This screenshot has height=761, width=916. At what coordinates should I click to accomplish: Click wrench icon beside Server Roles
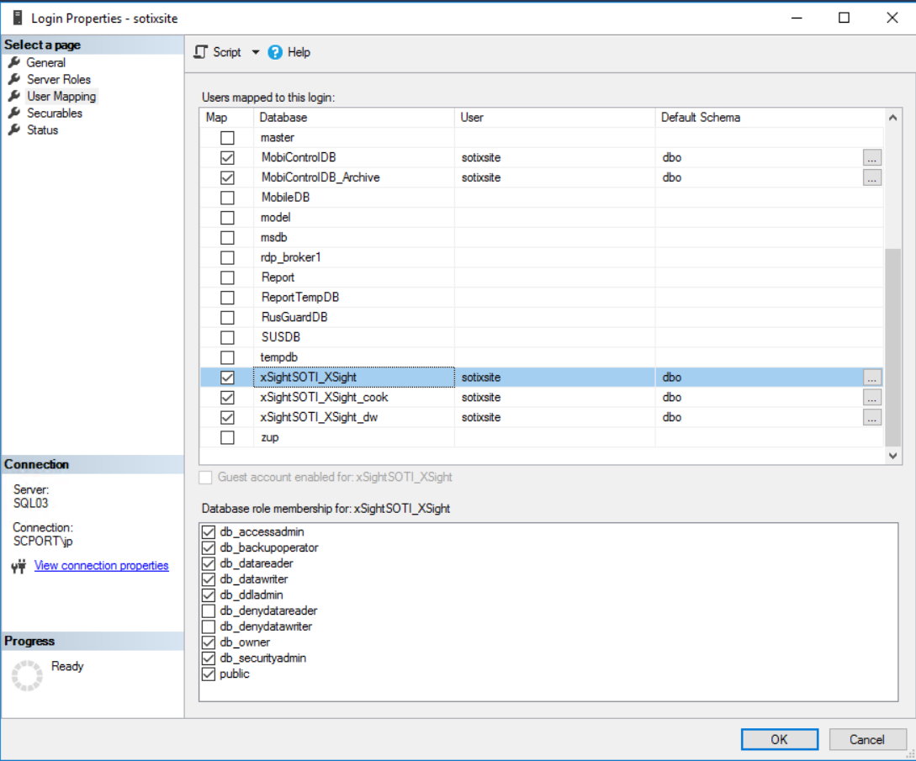(14, 79)
